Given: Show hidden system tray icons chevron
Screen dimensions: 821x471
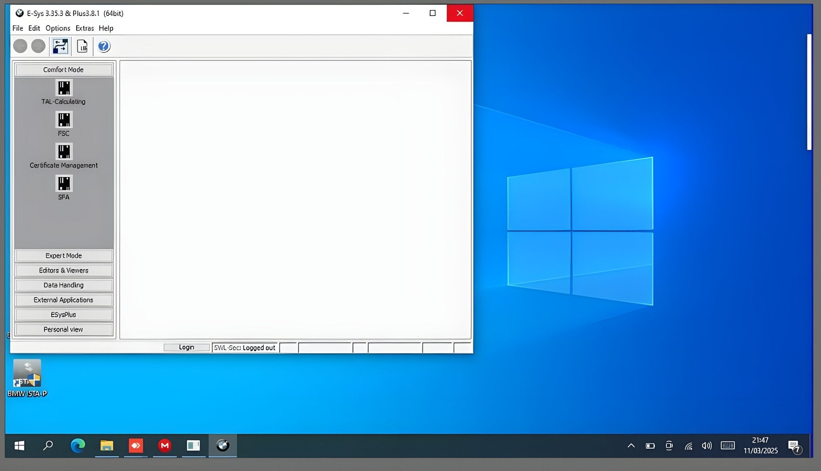Looking at the screenshot, I should (x=631, y=445).
